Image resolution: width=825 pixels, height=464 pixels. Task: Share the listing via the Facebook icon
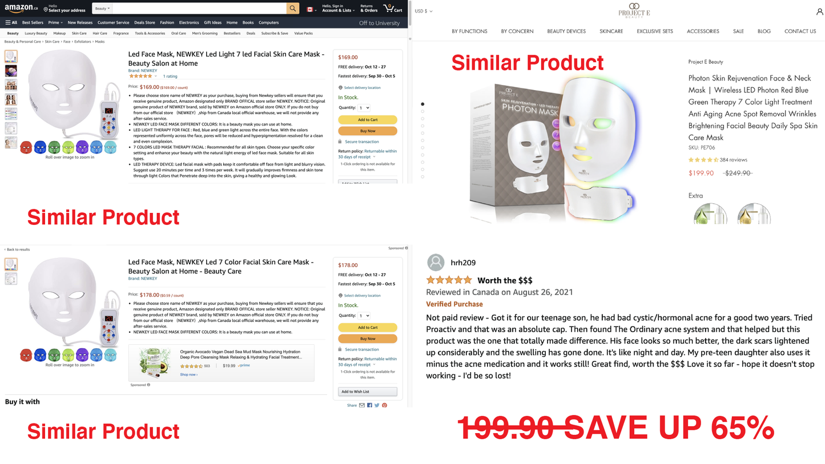[x=369, y=405]
